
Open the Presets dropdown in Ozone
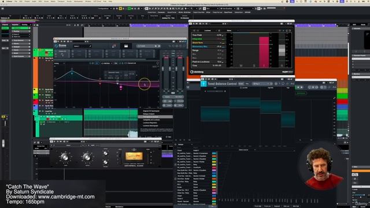click(x=146, y=46)
